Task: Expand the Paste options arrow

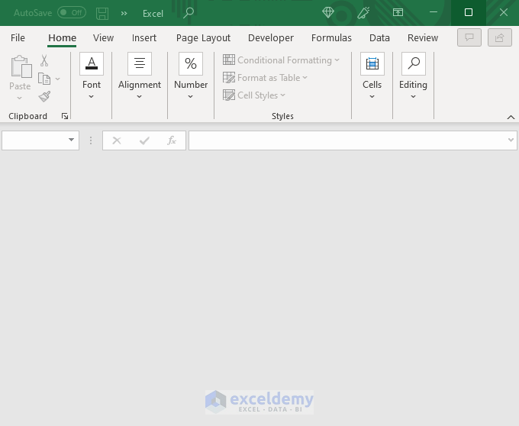Action: (20, 98)
